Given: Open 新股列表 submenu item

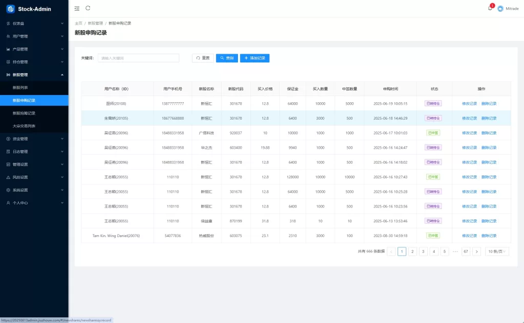Looking at the screenshot, I should [20, 87].
